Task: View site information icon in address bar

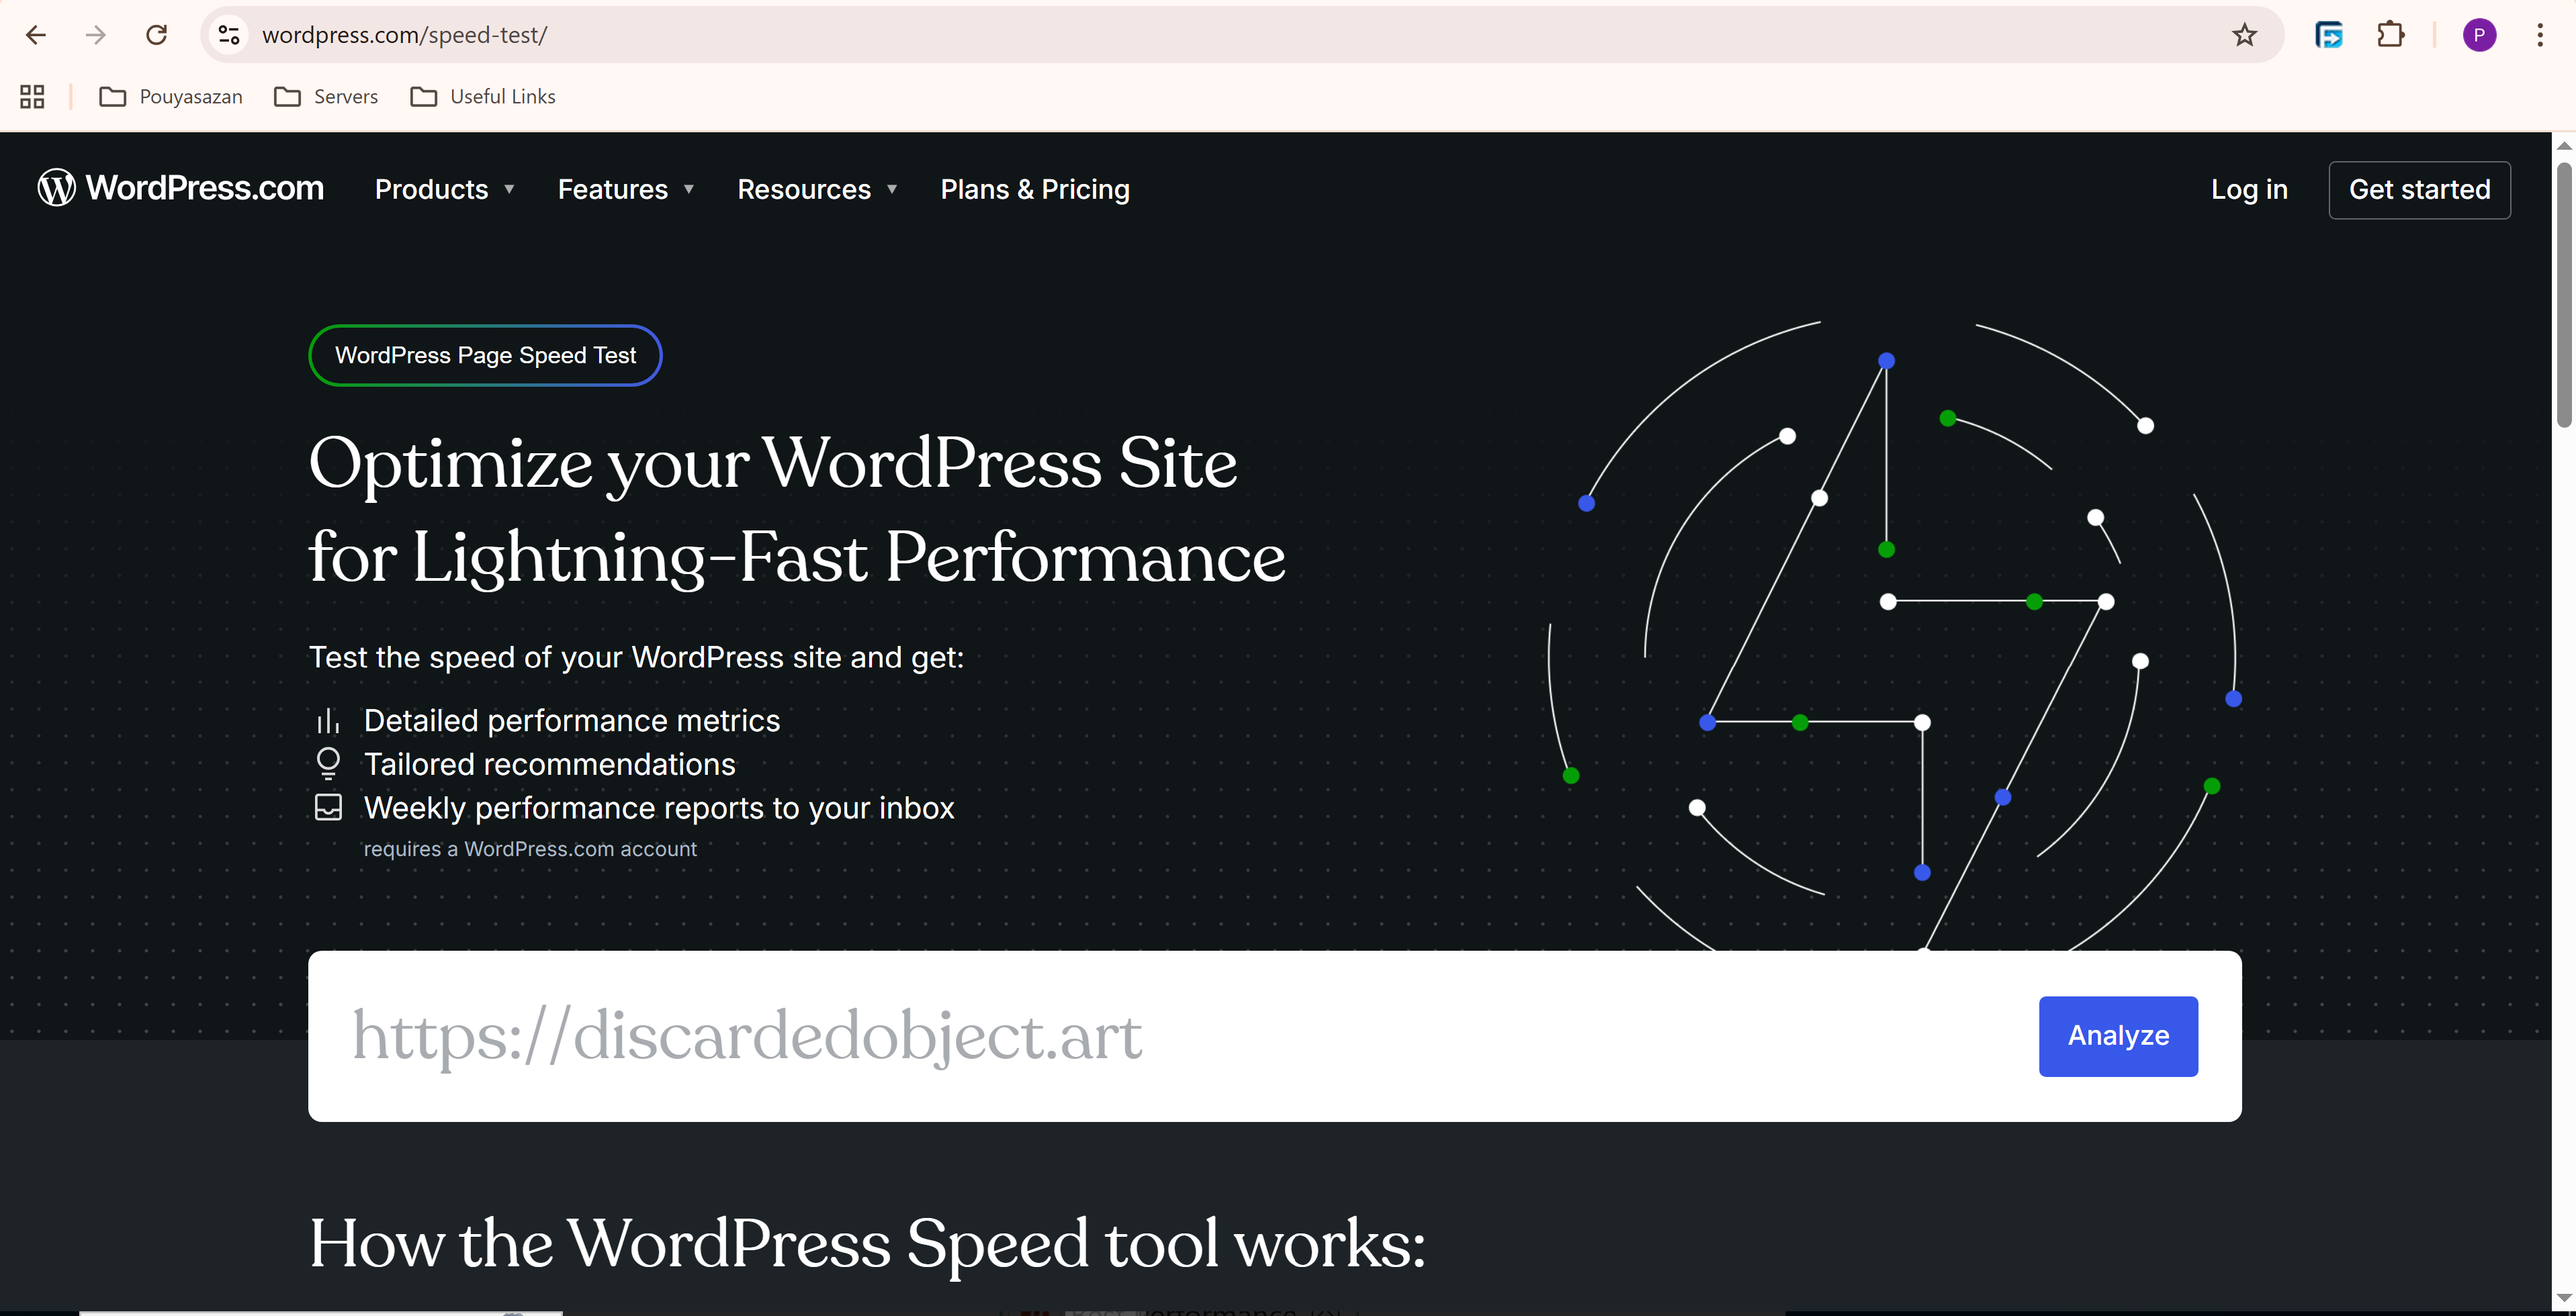Action: point(229,35)
